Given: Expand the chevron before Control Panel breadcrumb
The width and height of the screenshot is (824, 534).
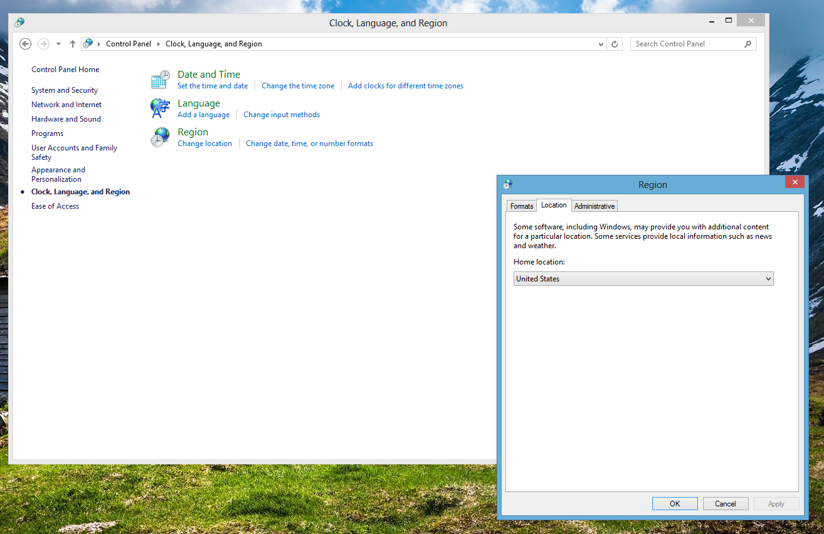Looking at the screenshot, I should 99,44.
